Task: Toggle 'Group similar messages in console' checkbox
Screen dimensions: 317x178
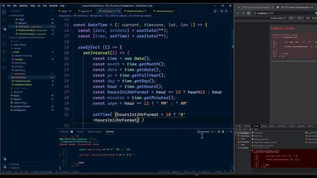Action: (253, 142)
